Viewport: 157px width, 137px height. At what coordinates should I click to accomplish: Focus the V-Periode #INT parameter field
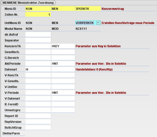[x=63, y=93]
